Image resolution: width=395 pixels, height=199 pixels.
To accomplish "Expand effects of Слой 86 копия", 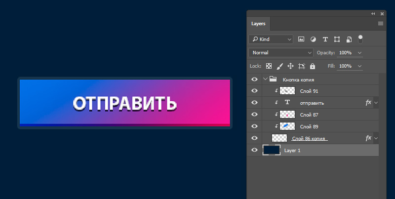I will (376, 138).
